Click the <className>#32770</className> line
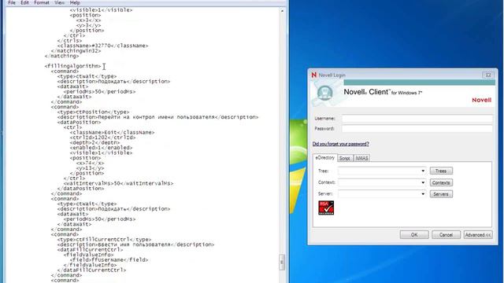504x283 pixels. pyautogui.click(x=102, y=46)
